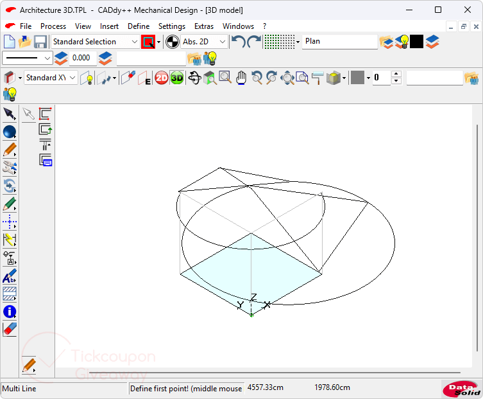
Task: Redo the last action
Action: (255, 42)
